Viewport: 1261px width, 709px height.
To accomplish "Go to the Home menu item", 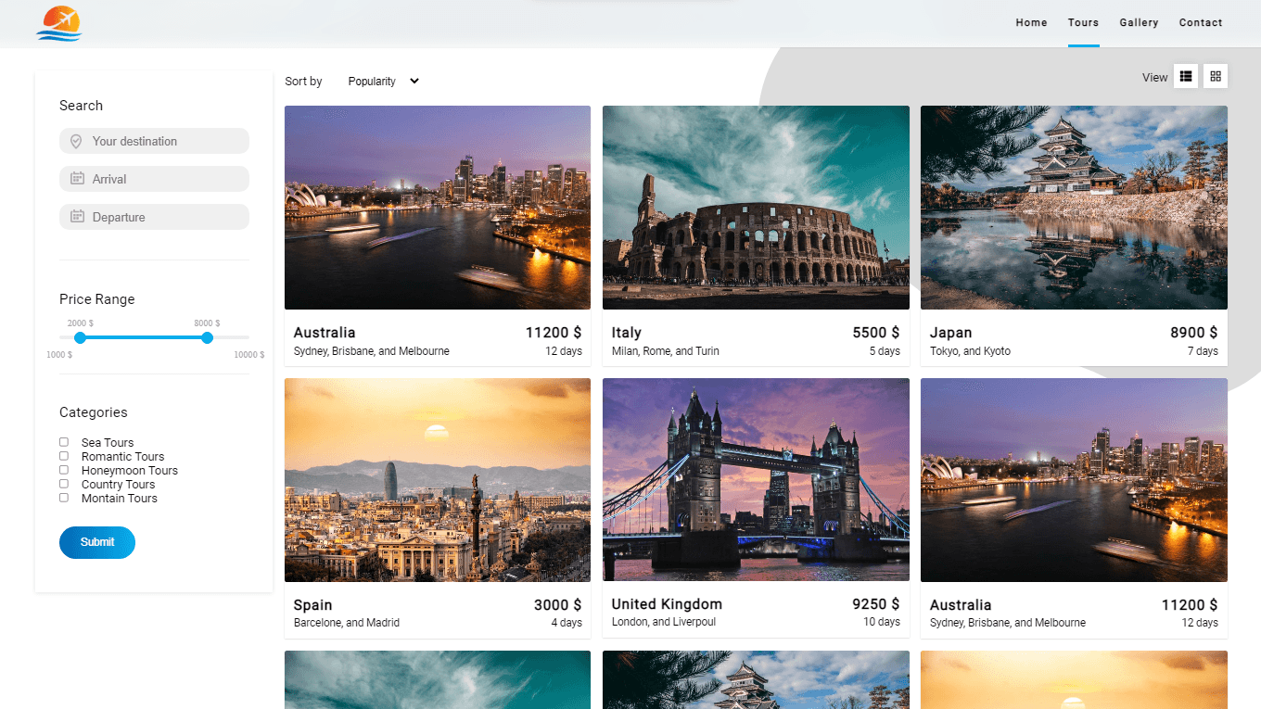I will 1031,23.
